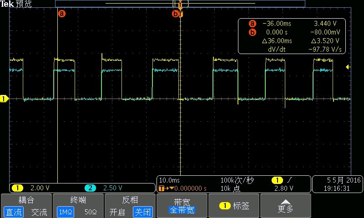Turn invert 开启 (on)
This screenshot has height=218, width=364.
click(117, 212)
